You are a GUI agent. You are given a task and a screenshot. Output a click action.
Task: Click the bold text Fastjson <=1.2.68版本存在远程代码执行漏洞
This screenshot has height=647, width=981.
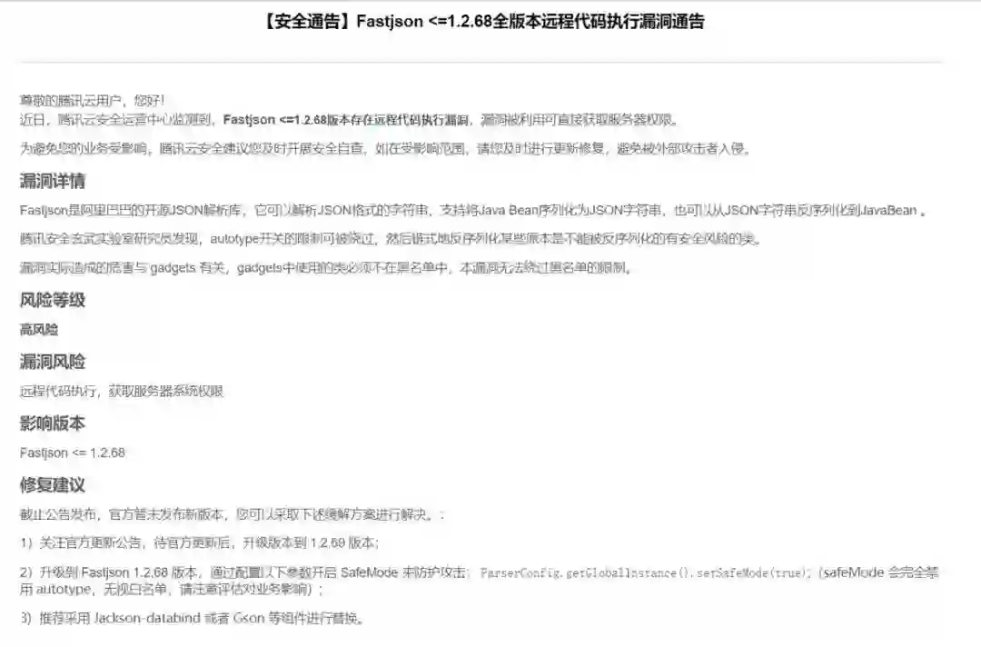click(x=346, y=120)
